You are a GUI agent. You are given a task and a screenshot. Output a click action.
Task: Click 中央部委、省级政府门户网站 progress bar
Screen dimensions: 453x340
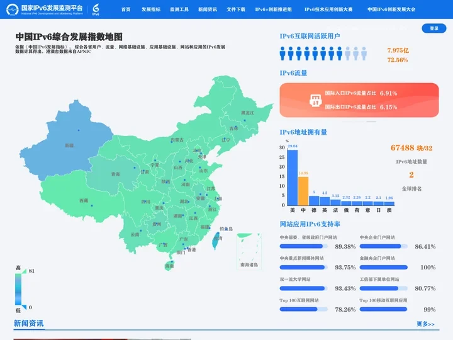(303, 246)
